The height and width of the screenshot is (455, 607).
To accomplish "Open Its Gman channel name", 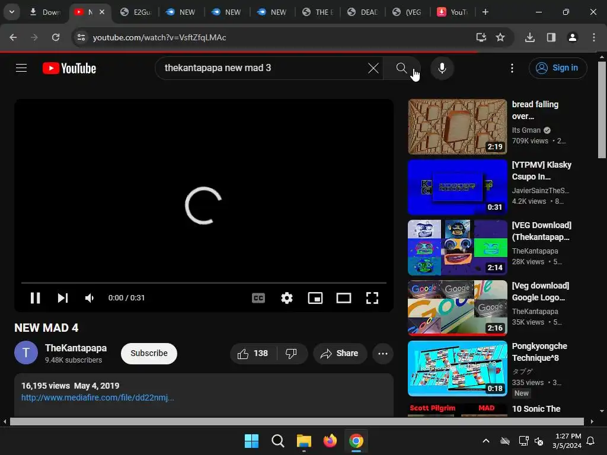I will point(526,130).
